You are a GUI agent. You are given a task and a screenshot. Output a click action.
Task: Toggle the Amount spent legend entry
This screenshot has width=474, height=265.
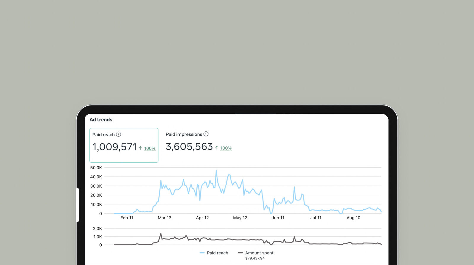click(x=256, y=253)
